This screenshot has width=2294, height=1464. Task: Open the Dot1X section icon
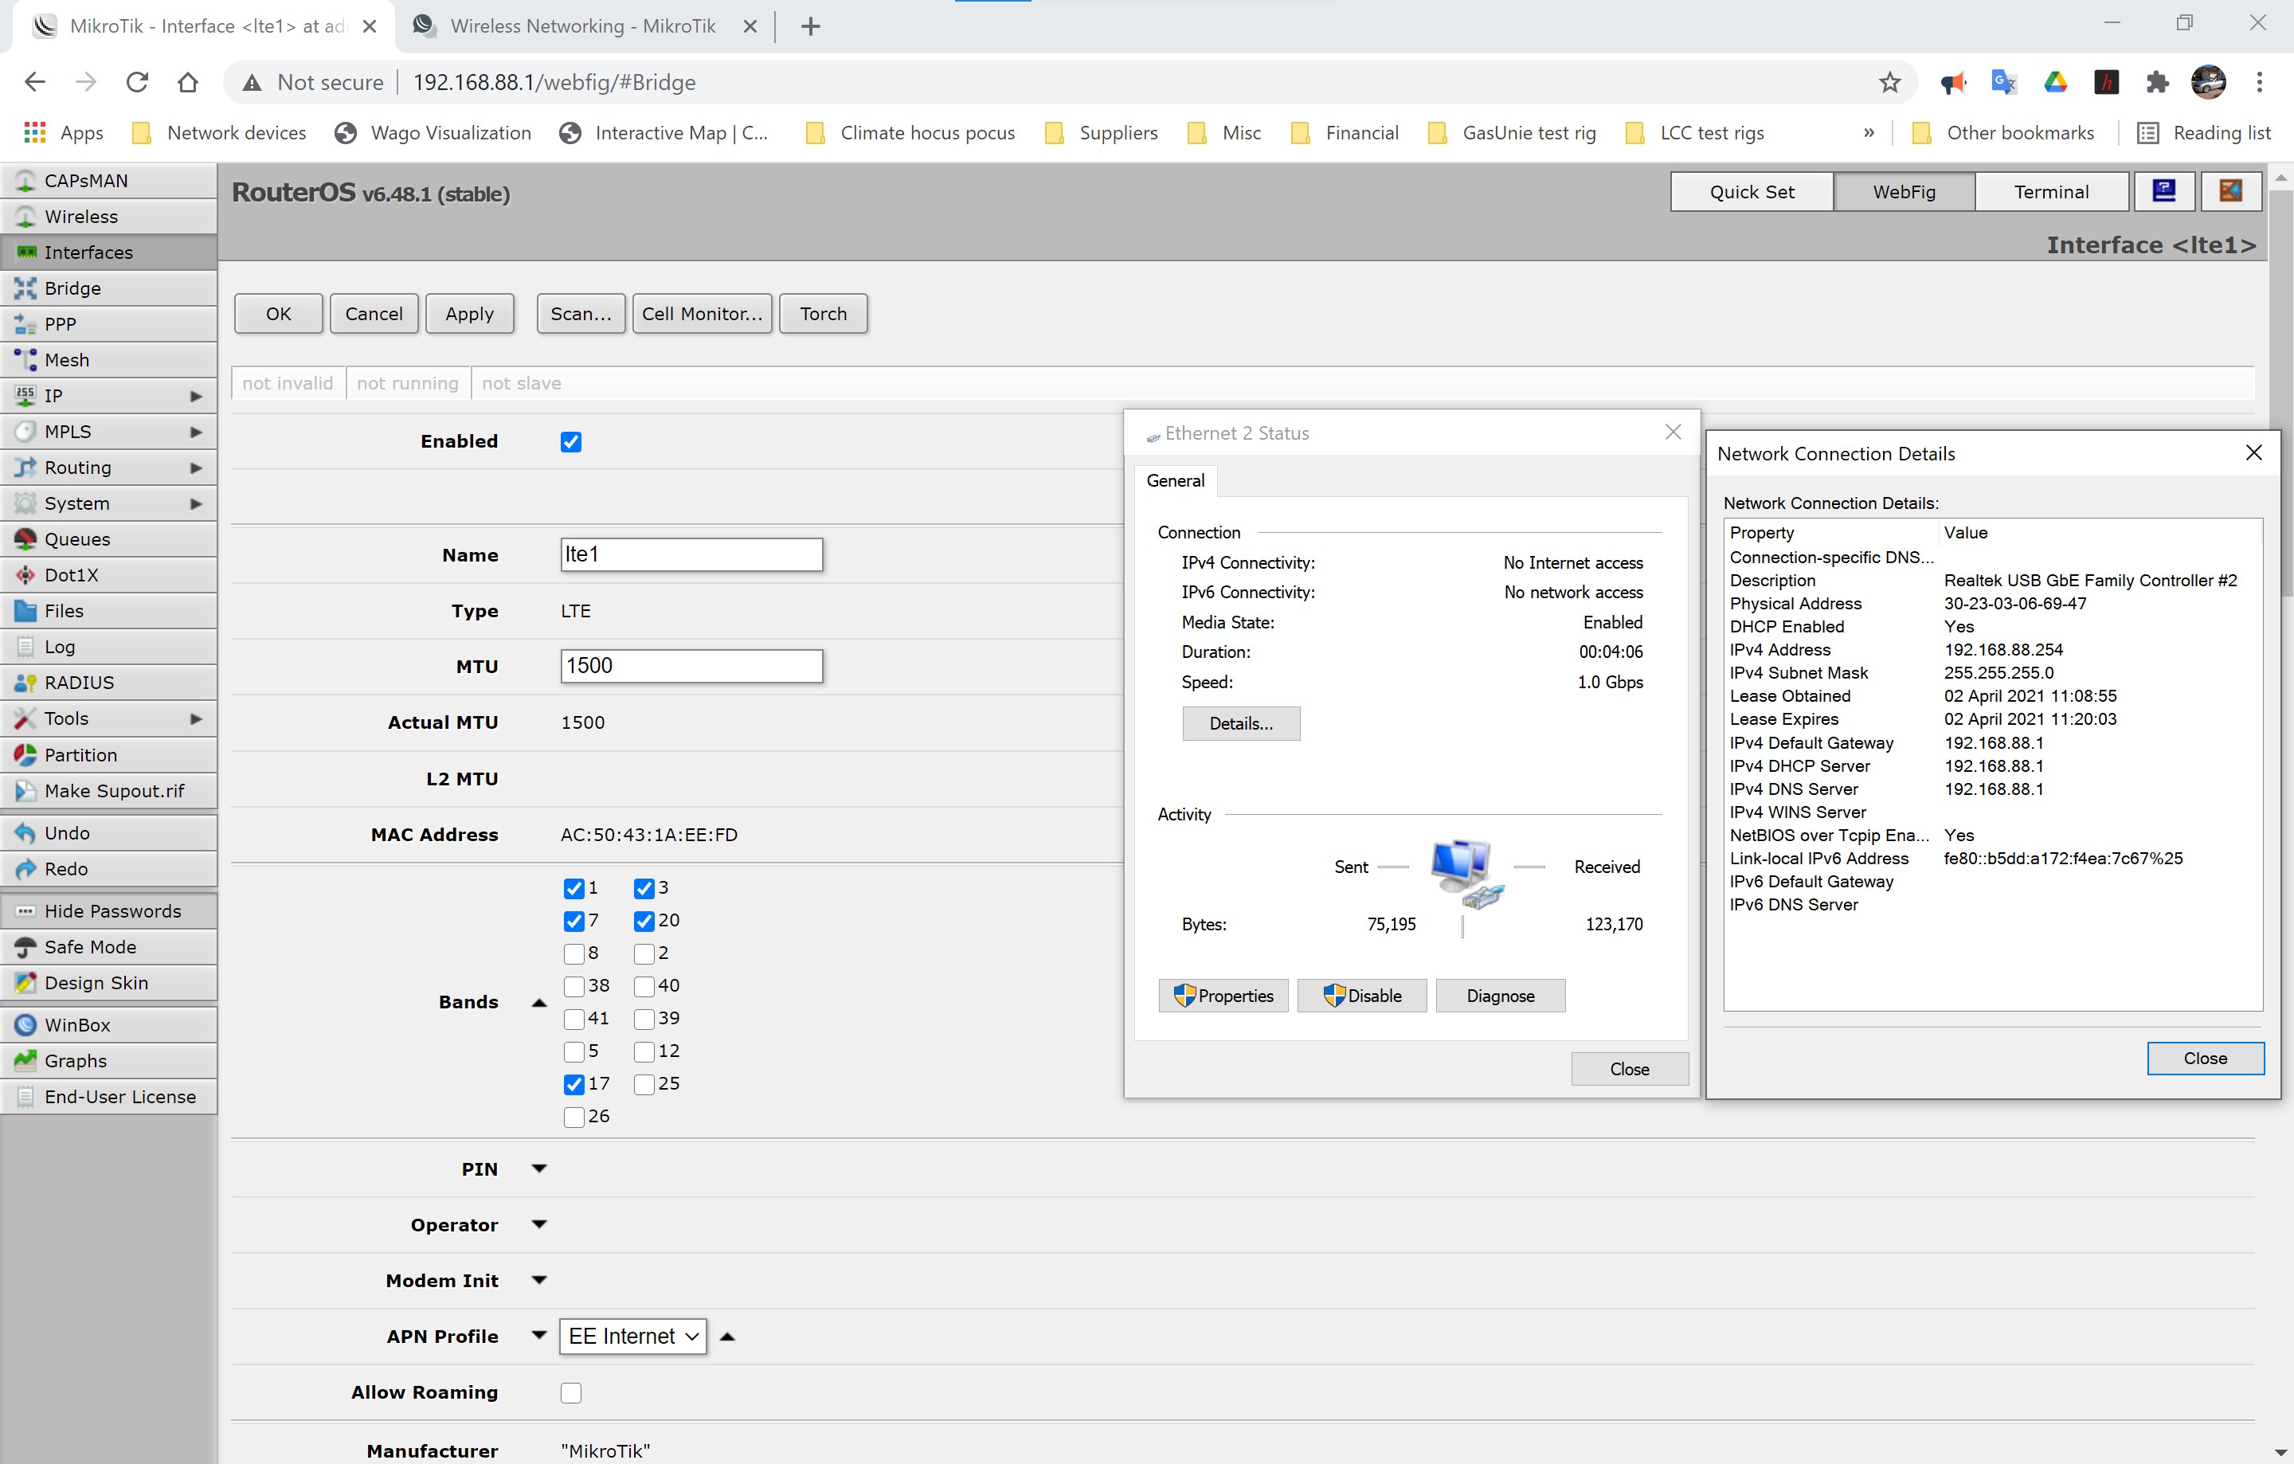[25, 575]
